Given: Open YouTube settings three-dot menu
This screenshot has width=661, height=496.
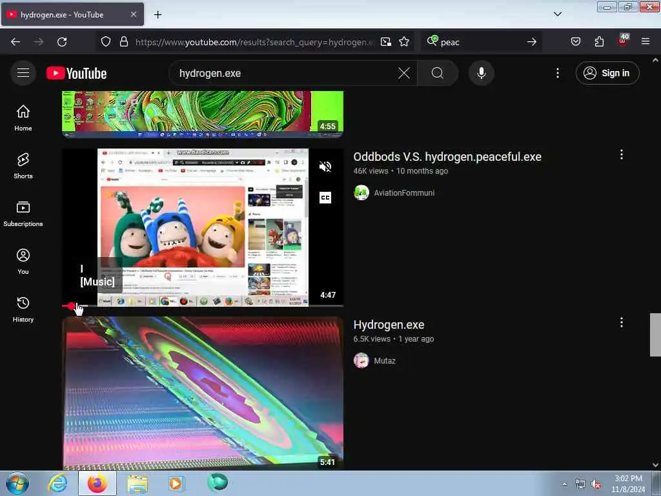Looking at the screenshot, I should (557, 74).
